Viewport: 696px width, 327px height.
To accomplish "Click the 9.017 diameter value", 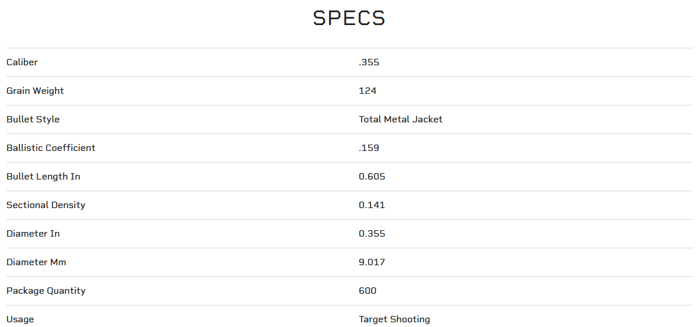I will pyautogui.click(x=372, y=262).
